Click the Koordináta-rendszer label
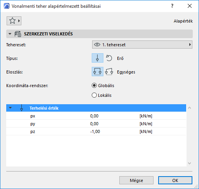The width and height of the screenshot is (199, 189). pyautogui.click(x=27, y=86)
